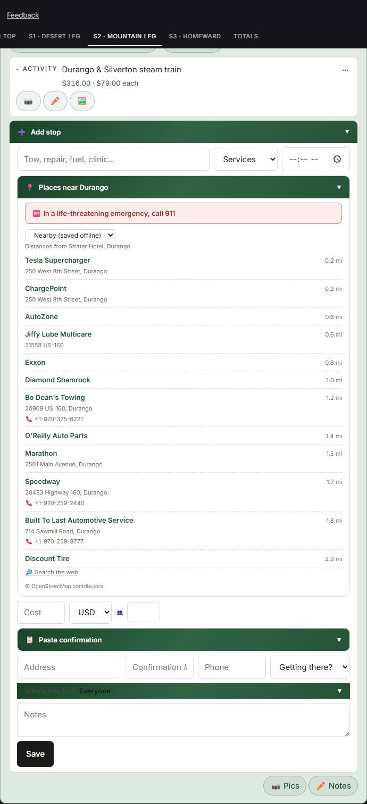Click the phone icon for Speedway
This screenshot has height=804, width=367.
[x=29, y=503]
